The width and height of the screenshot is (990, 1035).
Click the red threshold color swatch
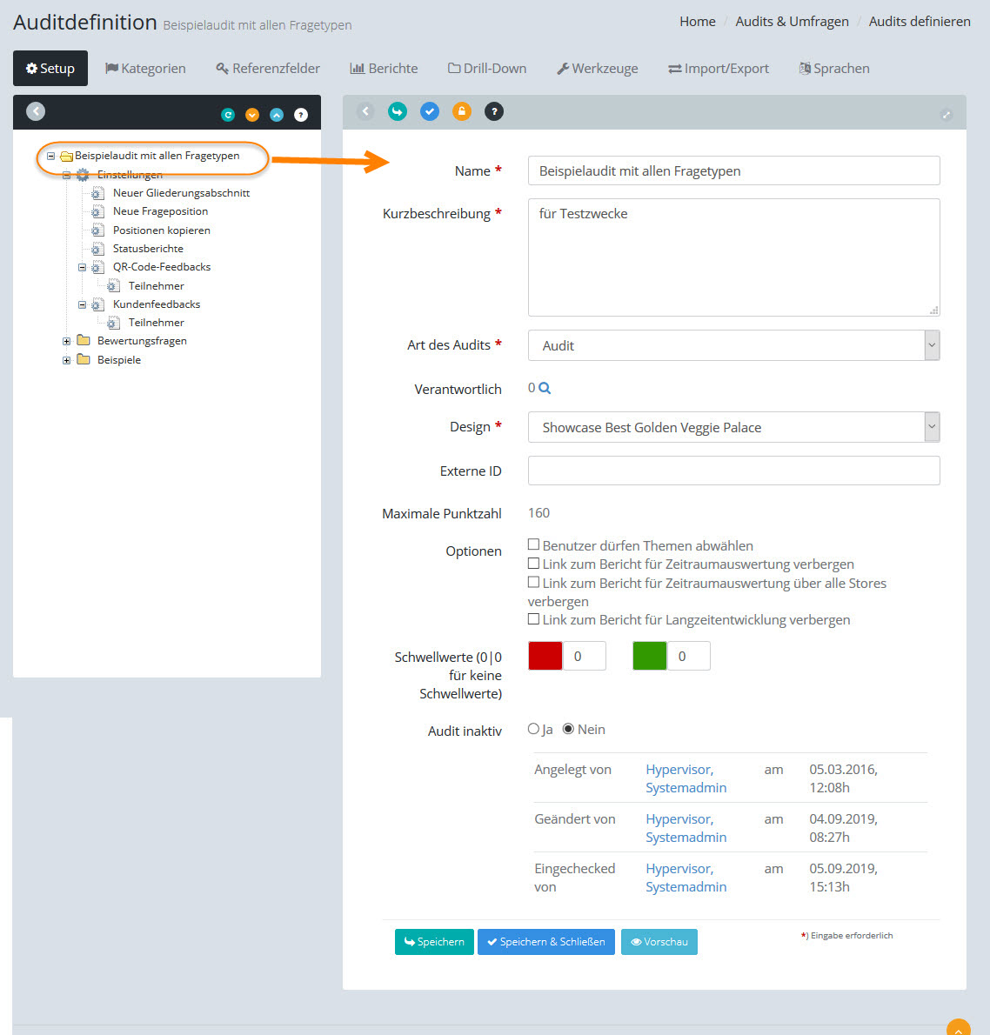(x=545, y=656)
